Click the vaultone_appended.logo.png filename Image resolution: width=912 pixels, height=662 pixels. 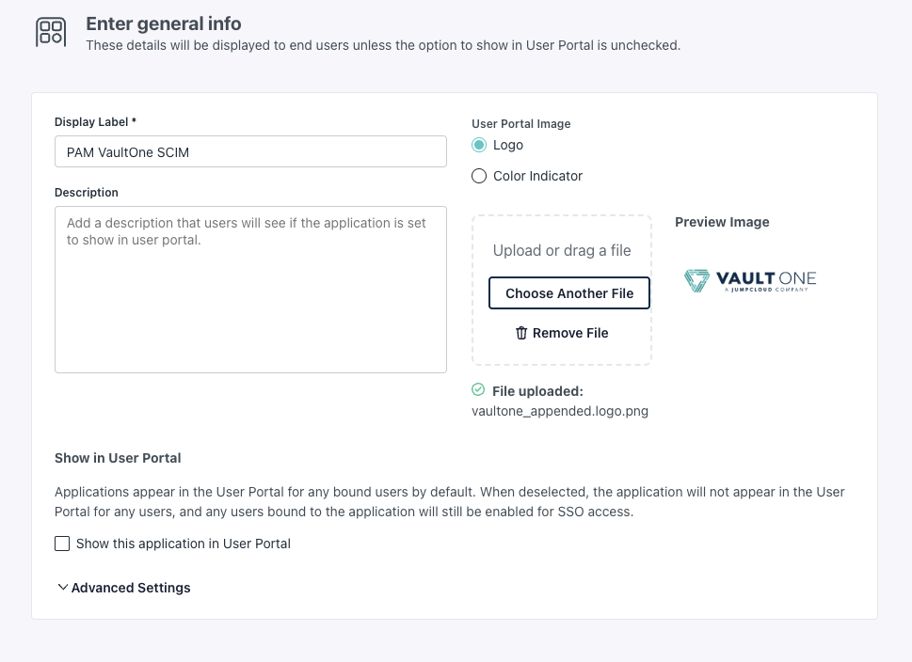point(560,411)
